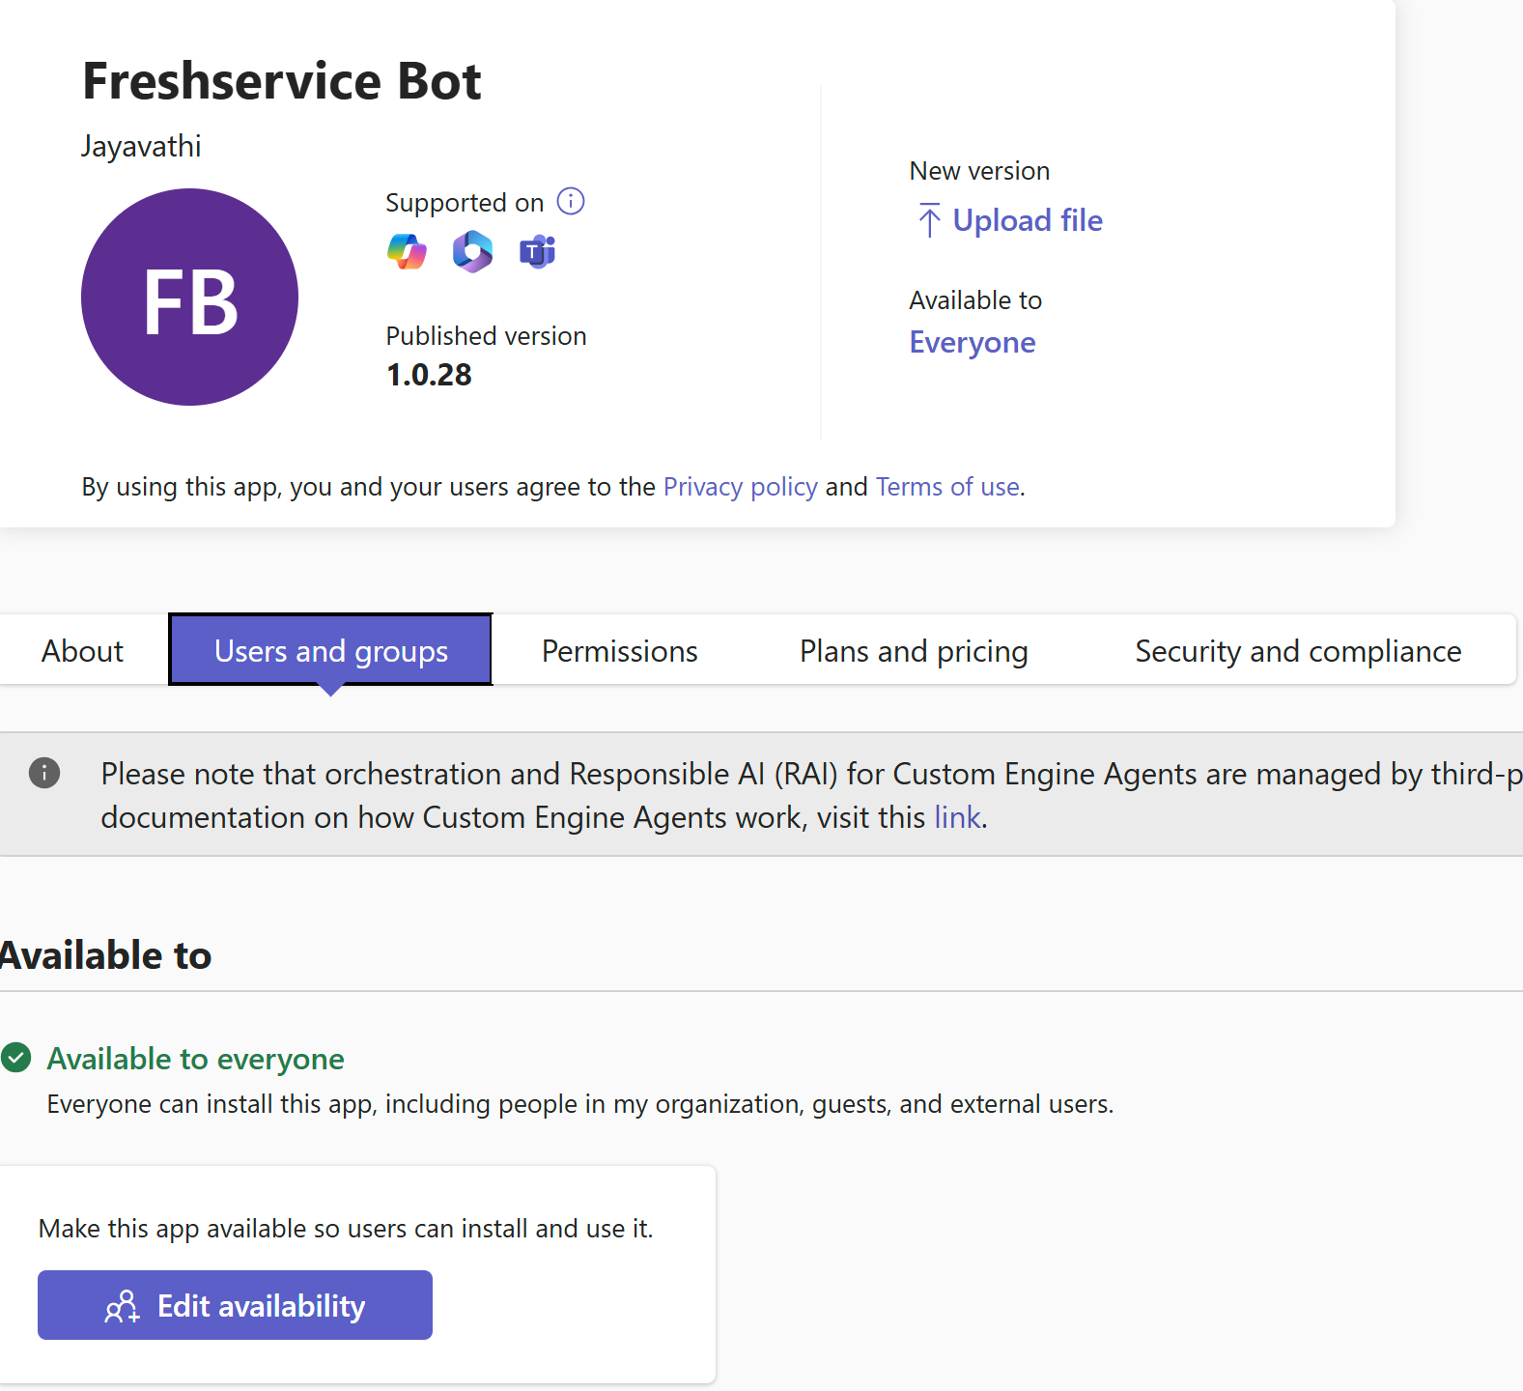Select the Users and groups tab
Viewport: 1523px width, 1391px height.
(x=331, y=650)
